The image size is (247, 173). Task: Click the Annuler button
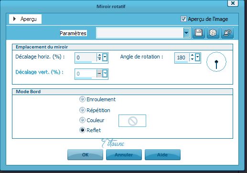[124, 154]
